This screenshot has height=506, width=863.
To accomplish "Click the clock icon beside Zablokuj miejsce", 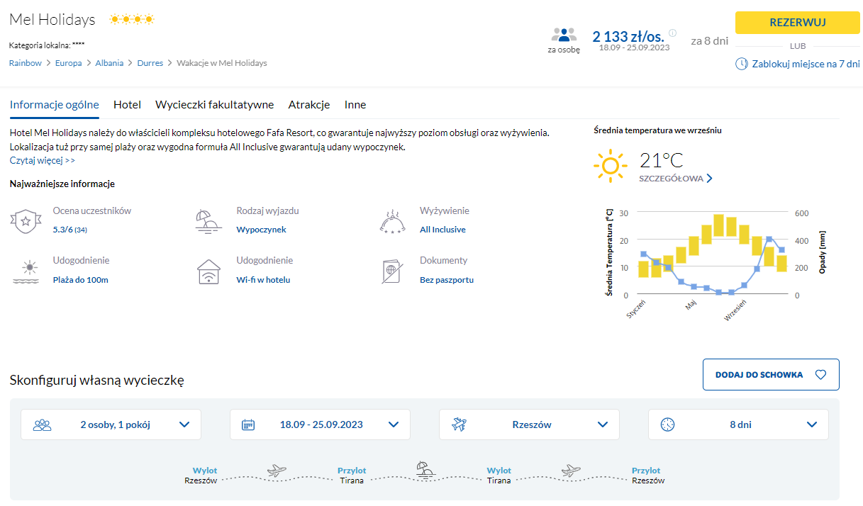I will click(x=741, y=64).
